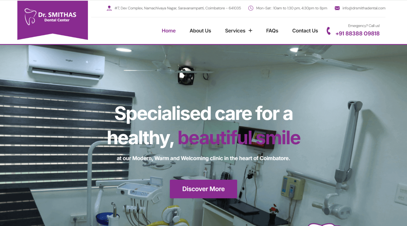The height and width of the screenshot is (226, 407).
Task: Navigate to Contact Us
Action: [305, 31]
